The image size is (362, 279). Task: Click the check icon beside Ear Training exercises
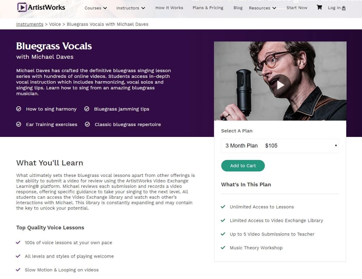point(19,124)
